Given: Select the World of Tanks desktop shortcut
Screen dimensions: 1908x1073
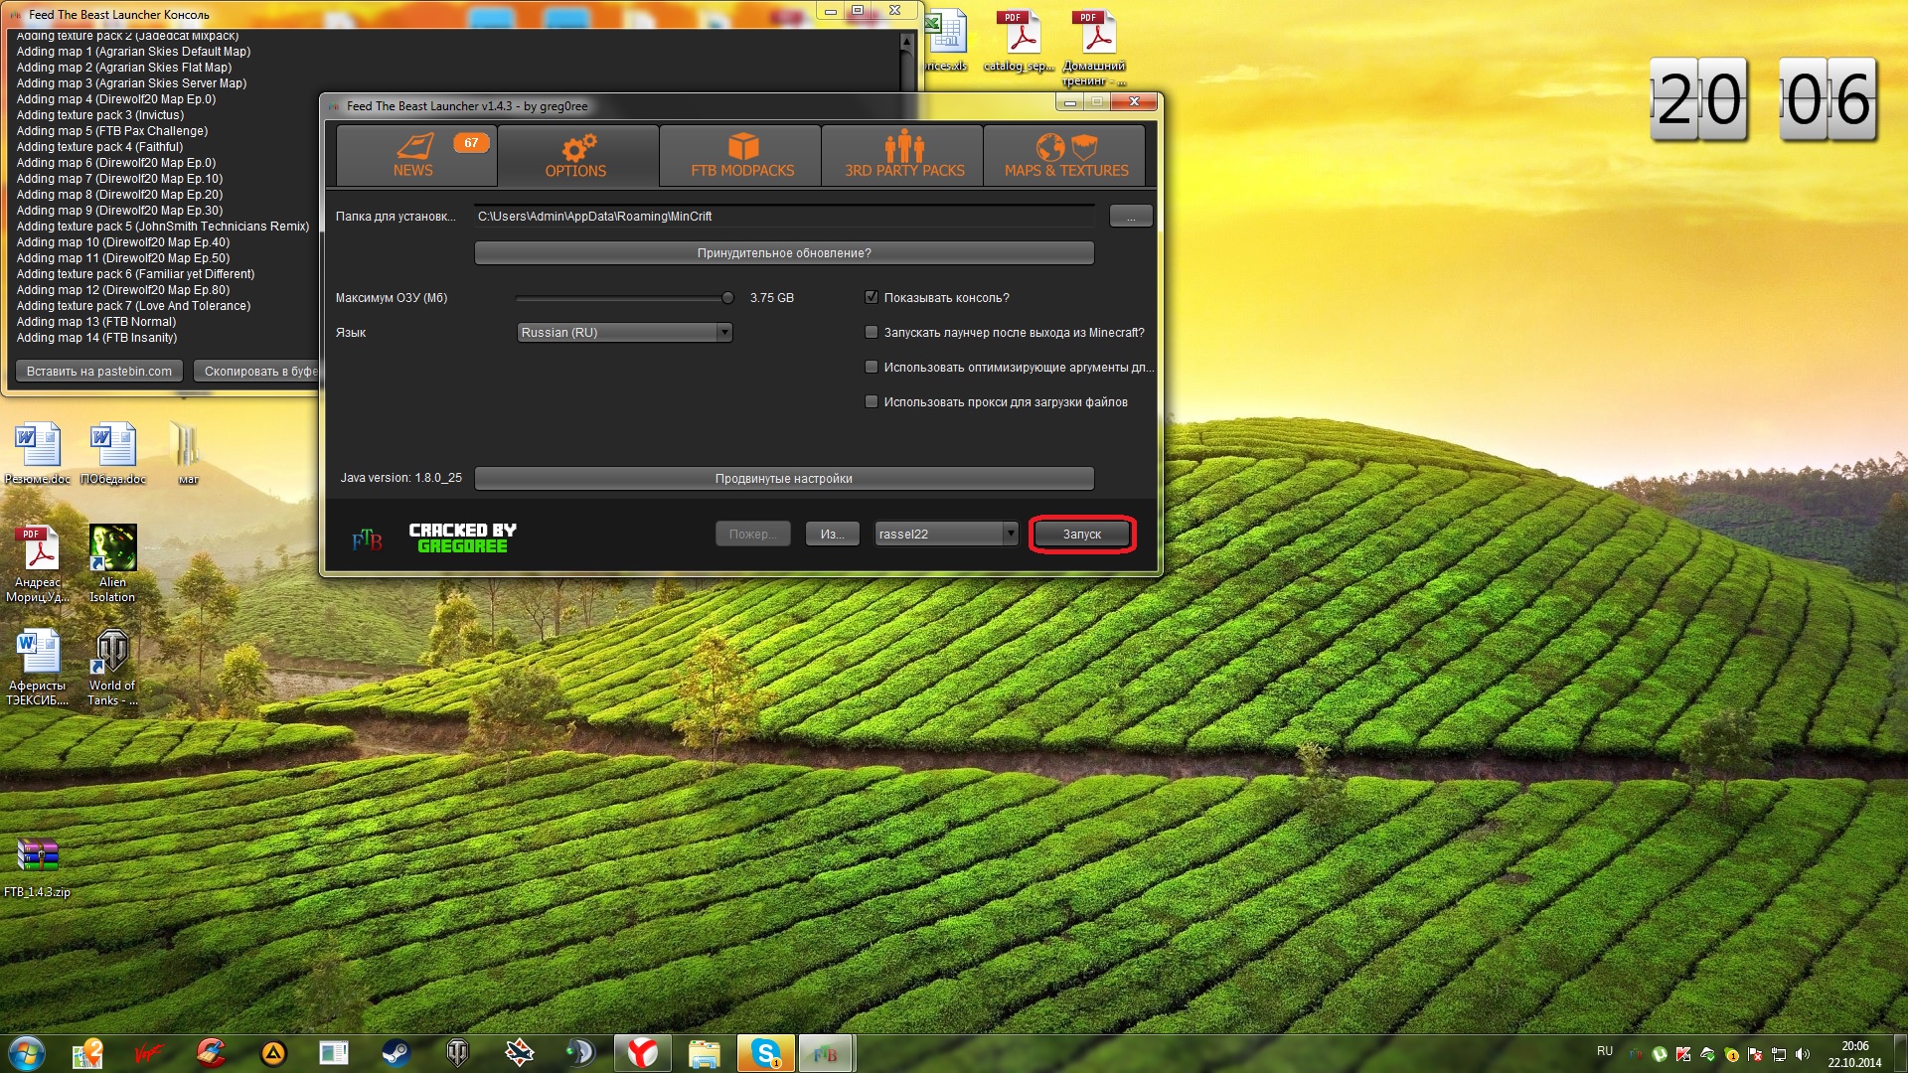Looking at the screenshot, I should point(112,668).
